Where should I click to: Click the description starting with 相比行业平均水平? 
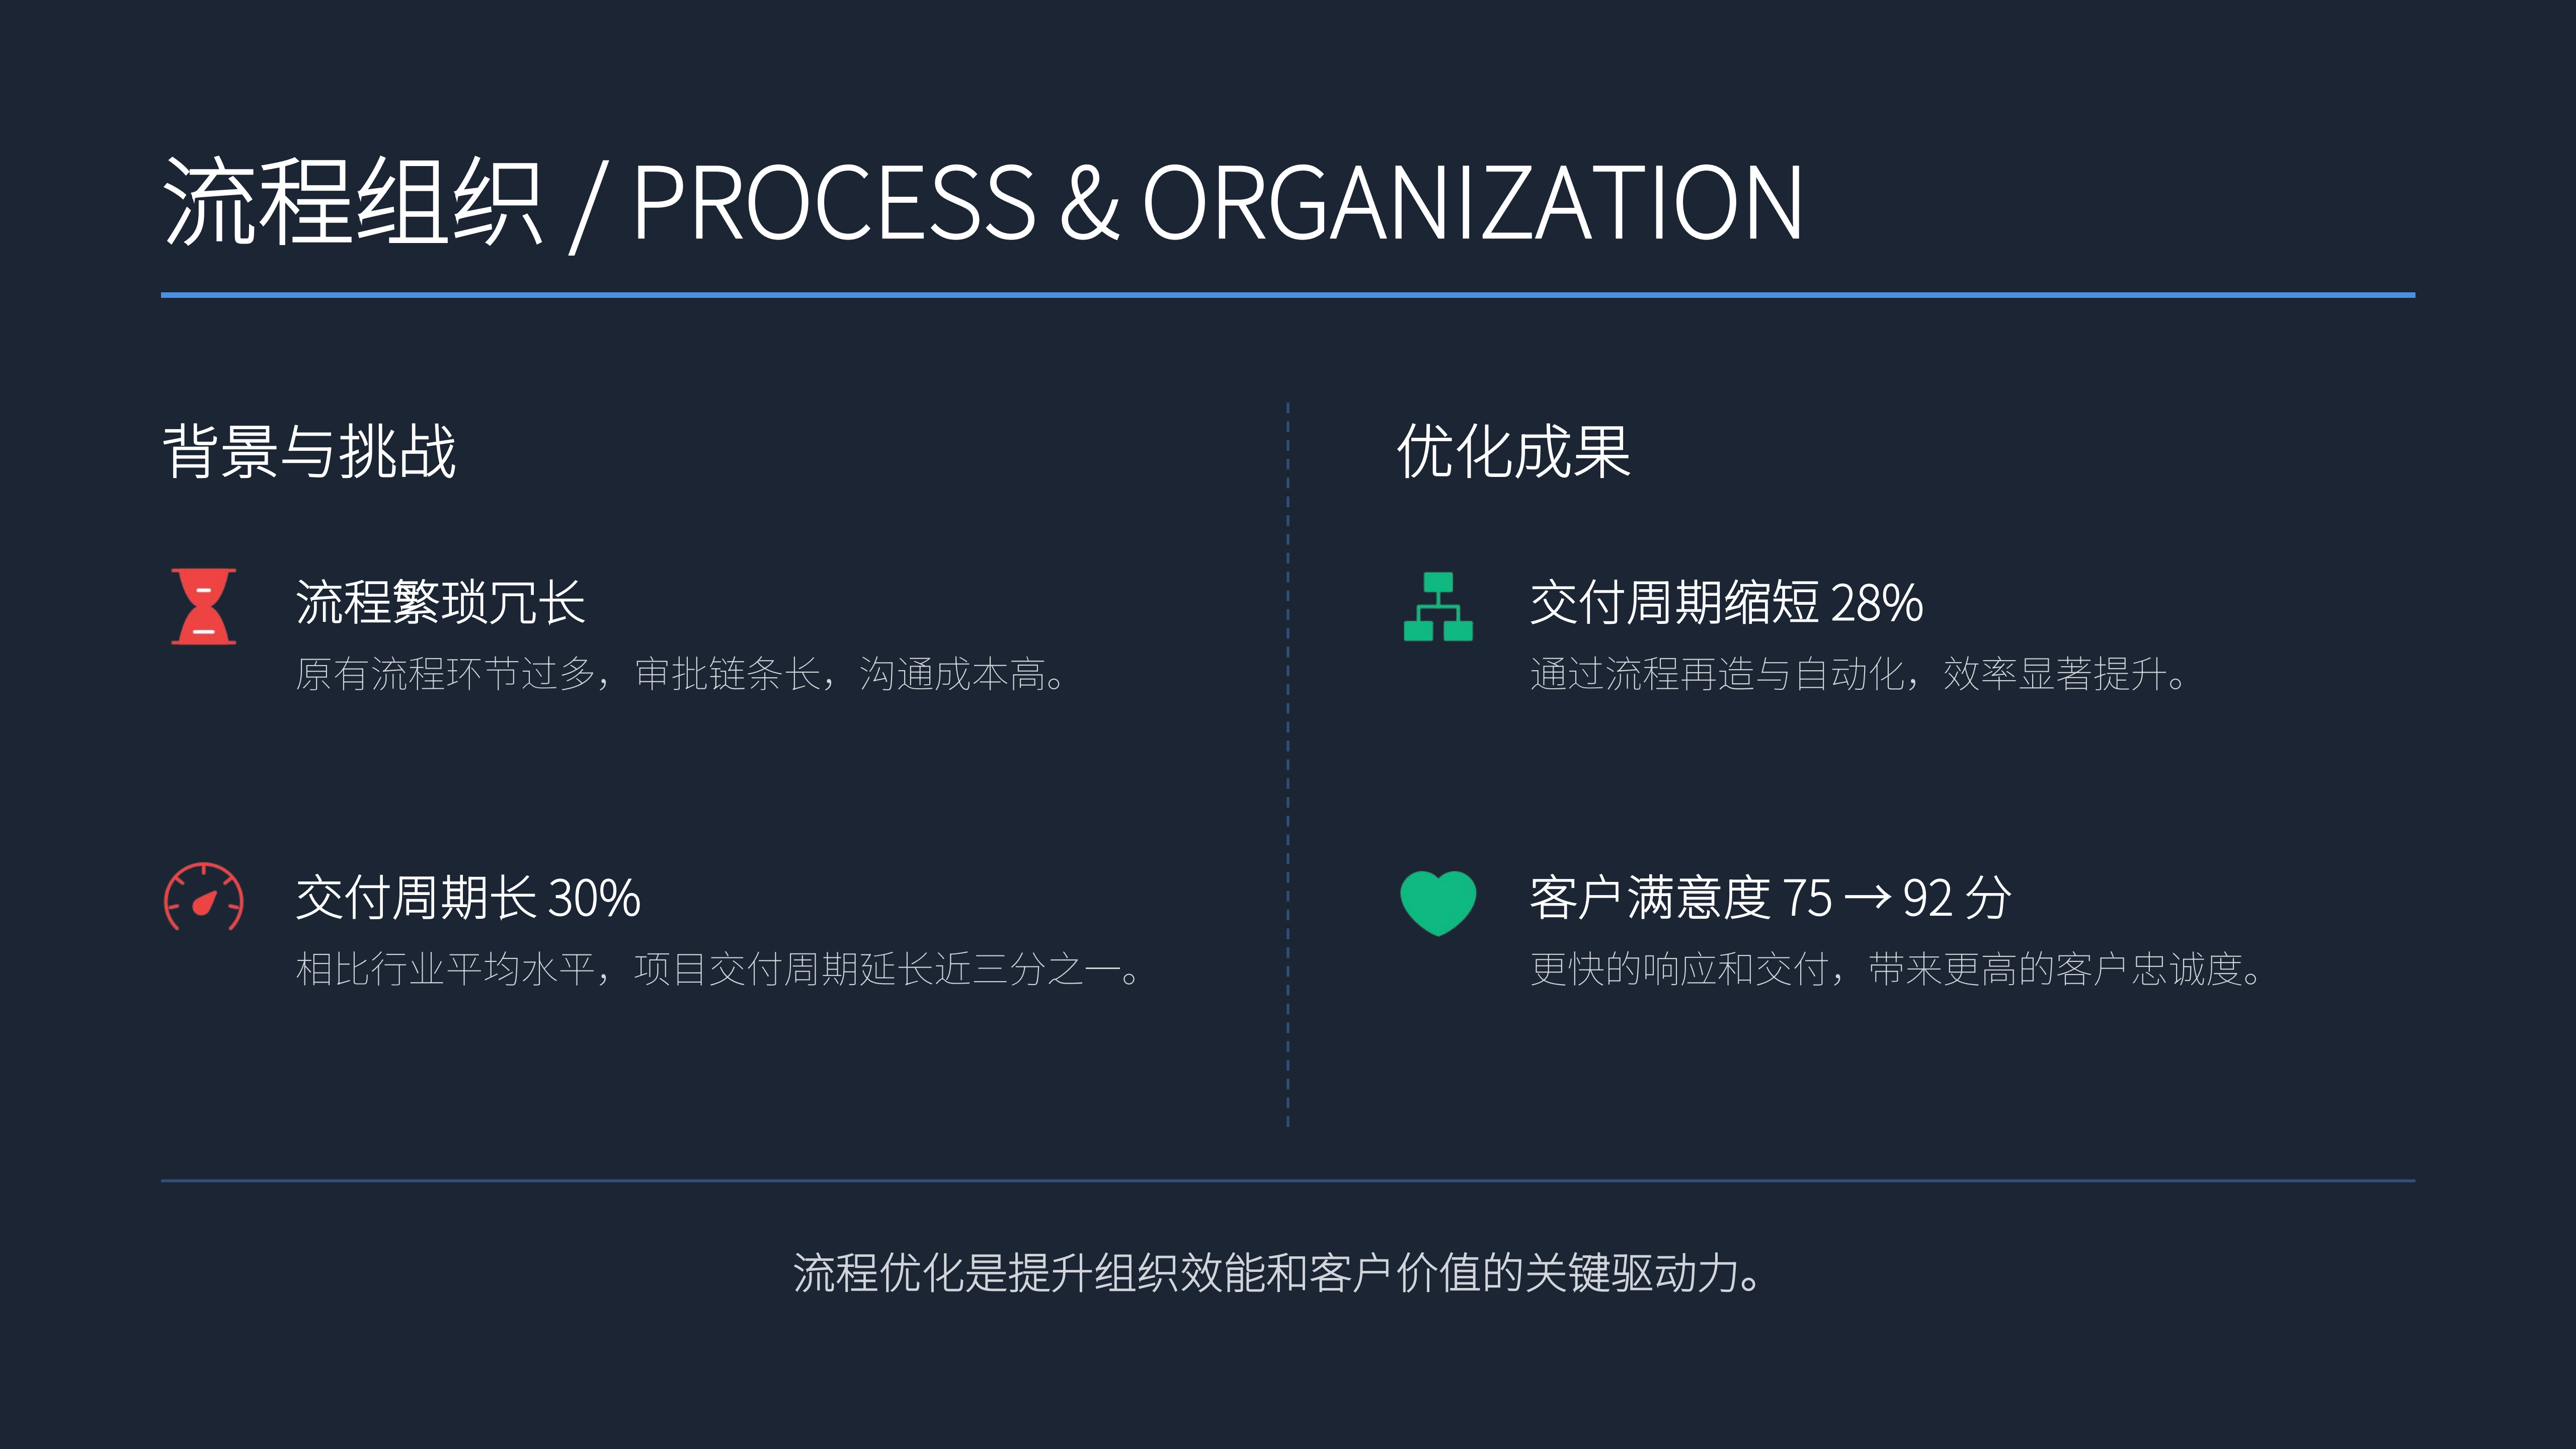[717, 969]
